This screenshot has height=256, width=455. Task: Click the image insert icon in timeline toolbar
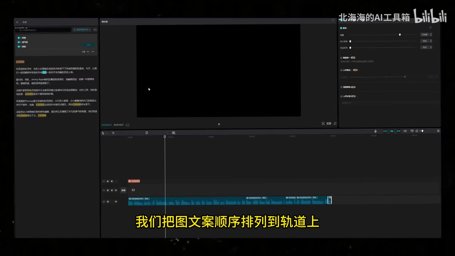173,133
